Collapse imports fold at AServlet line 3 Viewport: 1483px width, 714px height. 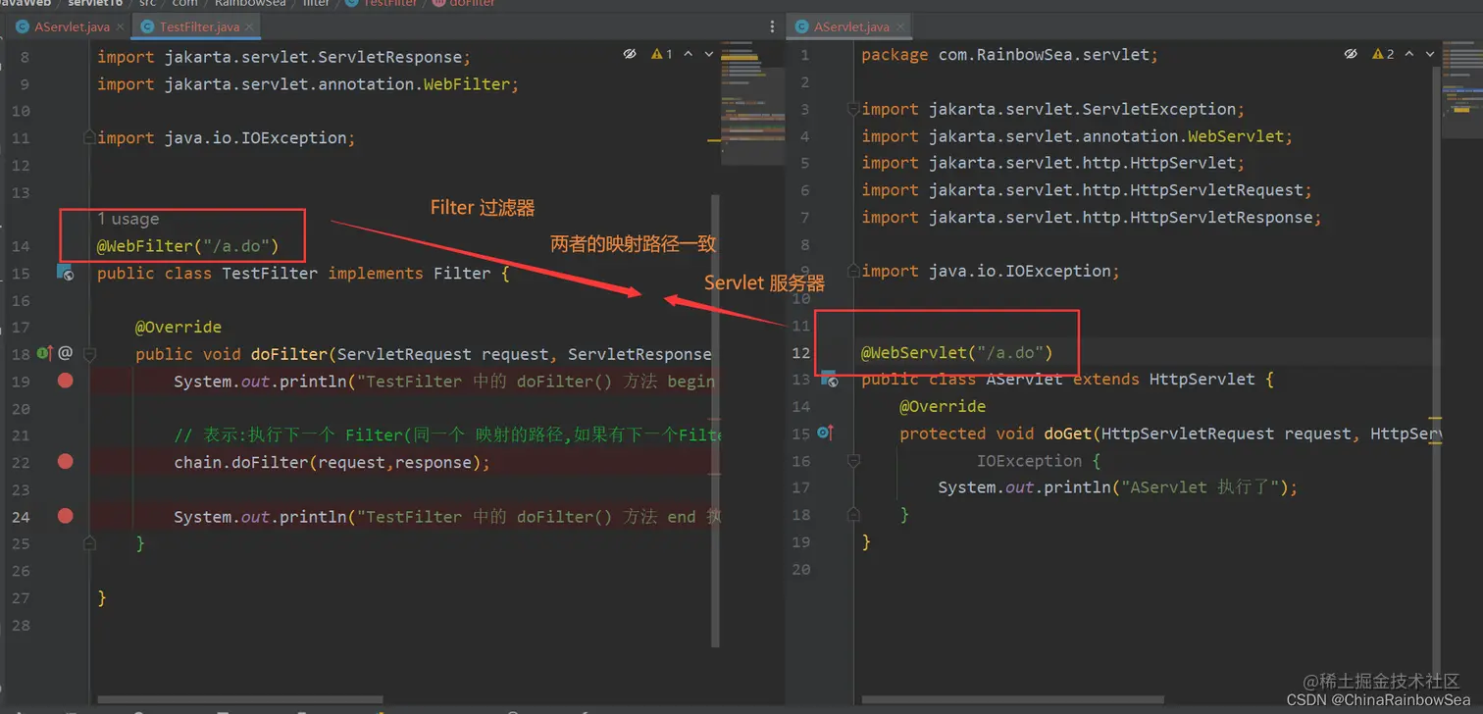point(853,109)
